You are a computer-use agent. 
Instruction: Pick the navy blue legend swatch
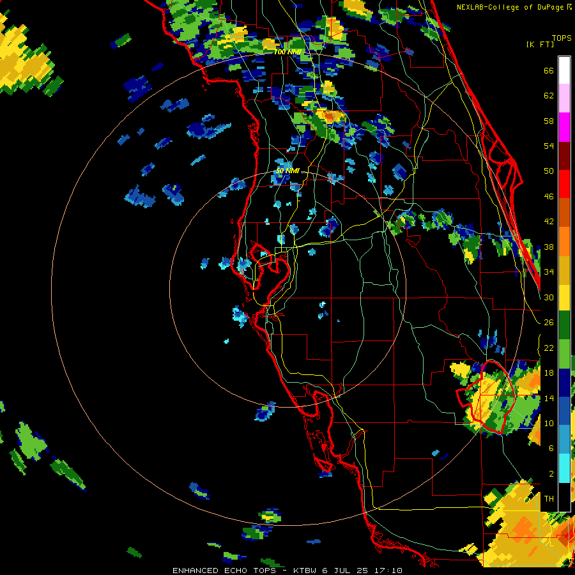click(564, 383)
